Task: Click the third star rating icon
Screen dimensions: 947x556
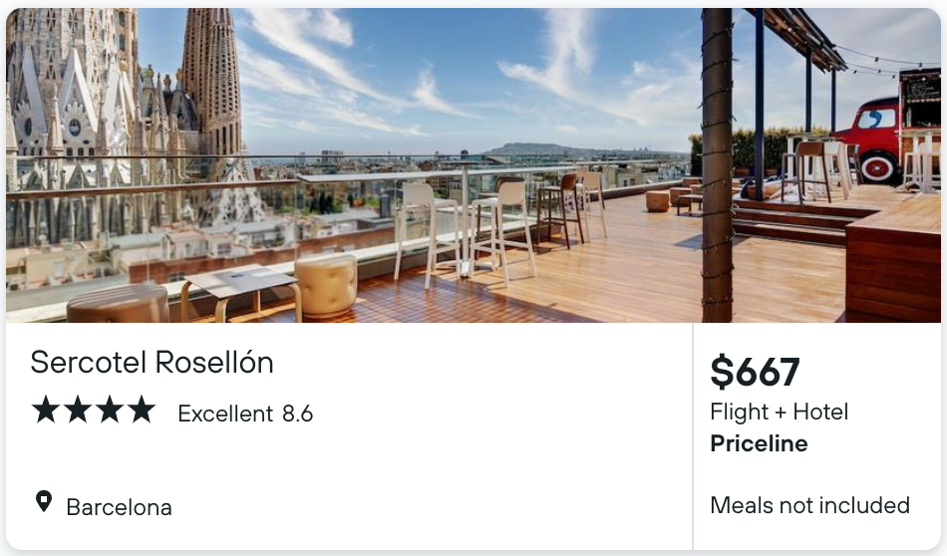Action: click(x=110, y=410)
